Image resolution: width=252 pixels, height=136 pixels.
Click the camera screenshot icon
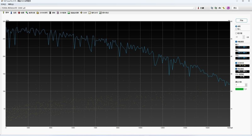click(220, 8)
